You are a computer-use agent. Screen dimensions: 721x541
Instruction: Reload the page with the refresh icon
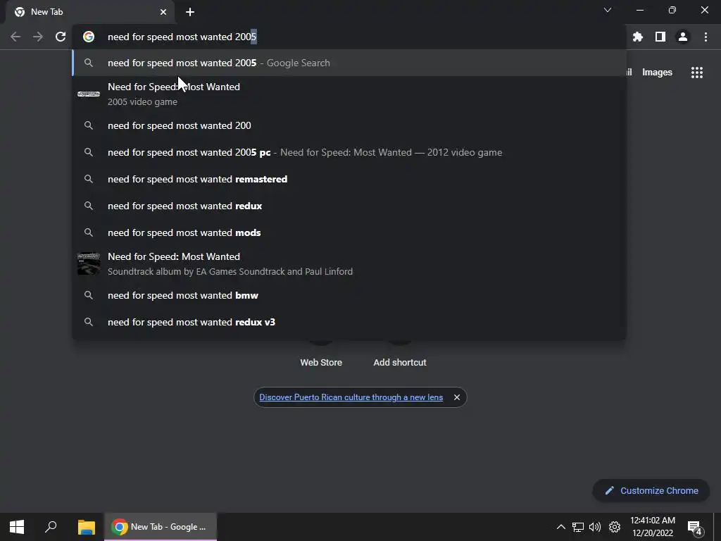click(61, 37)
